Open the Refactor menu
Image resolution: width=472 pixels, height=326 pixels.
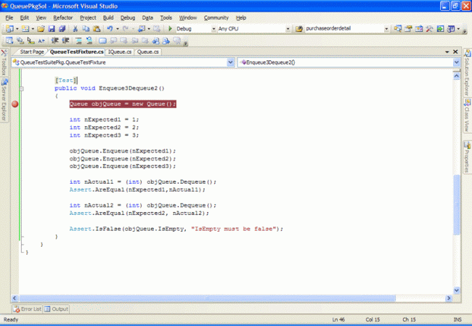tap(63, 17)
